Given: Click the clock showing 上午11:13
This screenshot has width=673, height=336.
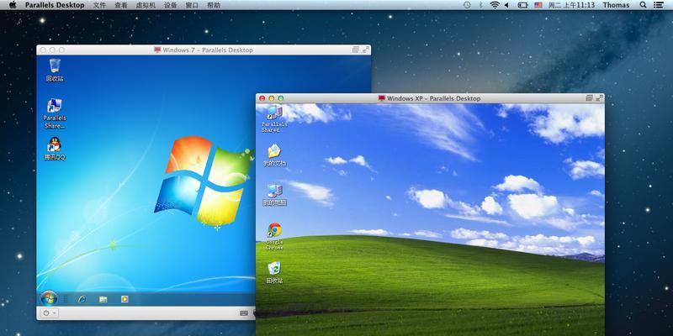Looking at the screenshot, I should tap(571, 5).
